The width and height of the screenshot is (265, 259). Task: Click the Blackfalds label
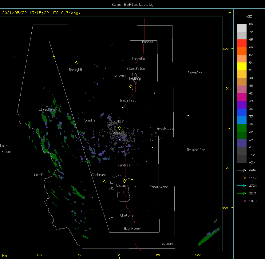click(x=136, y=69)
